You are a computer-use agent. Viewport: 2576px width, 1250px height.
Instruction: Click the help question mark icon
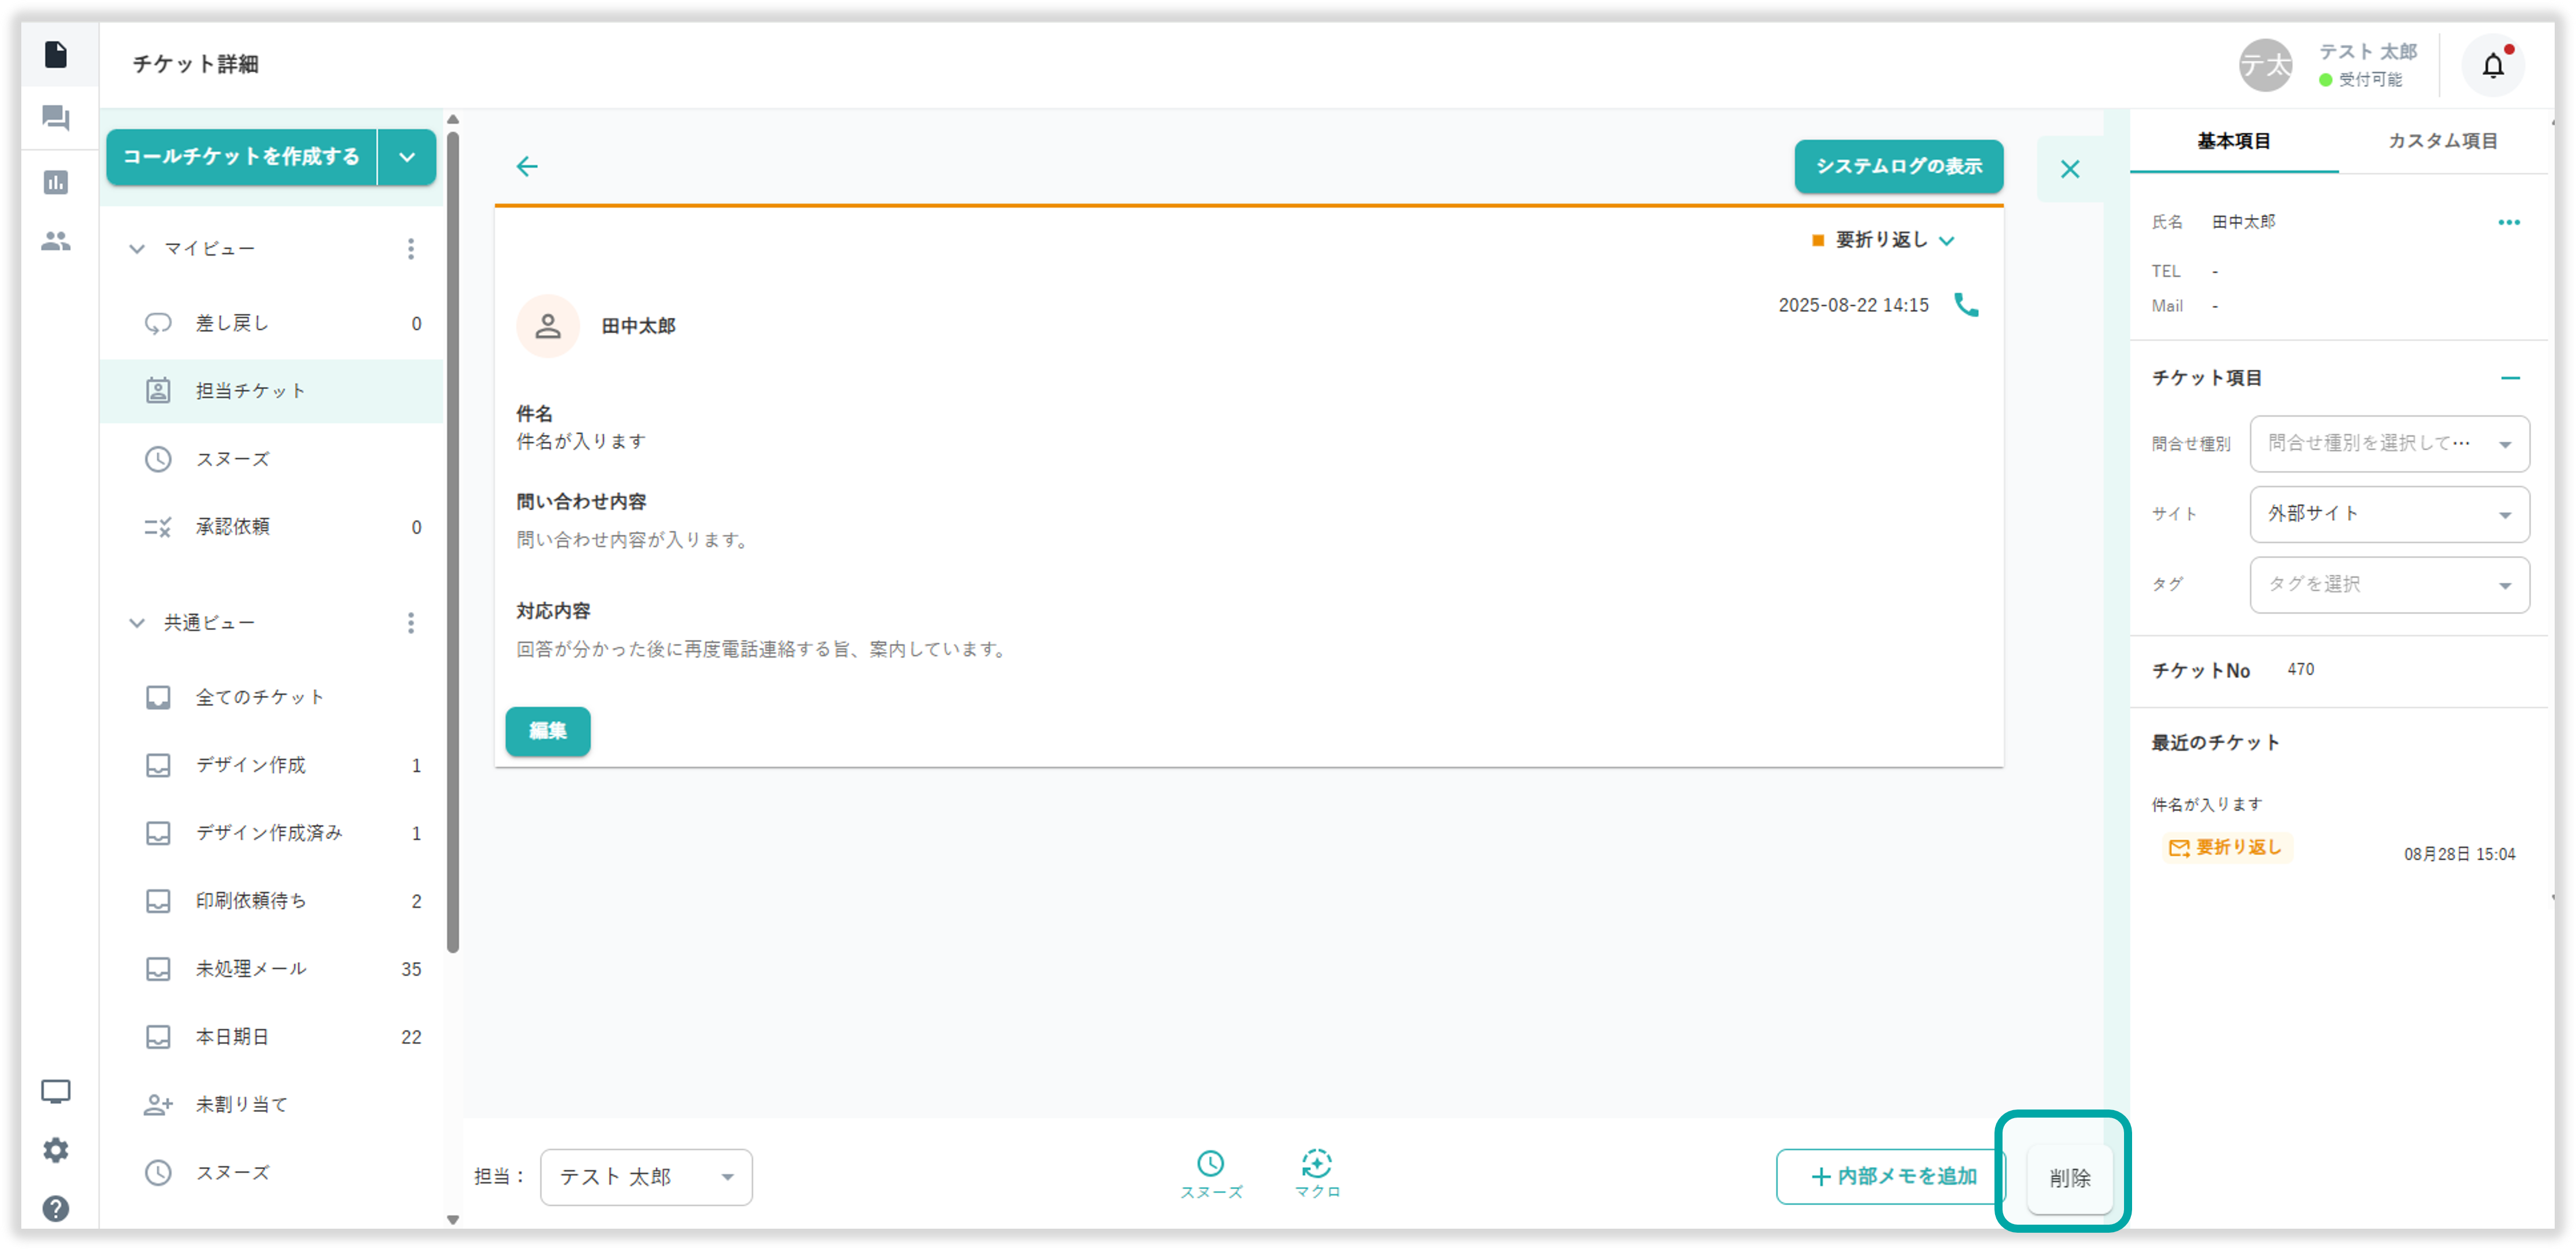[x=56, y=1208]
